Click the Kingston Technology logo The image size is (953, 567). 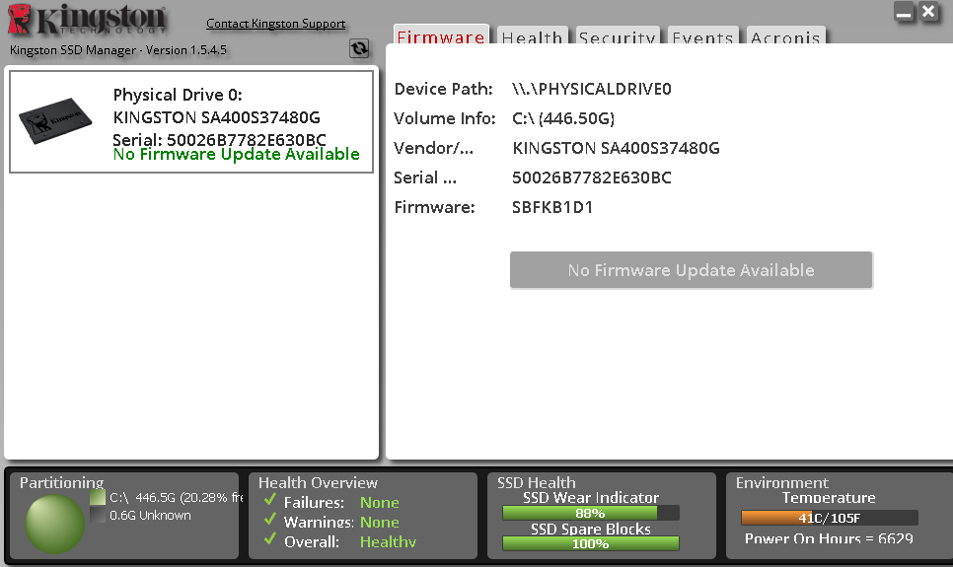click(87, 20)
